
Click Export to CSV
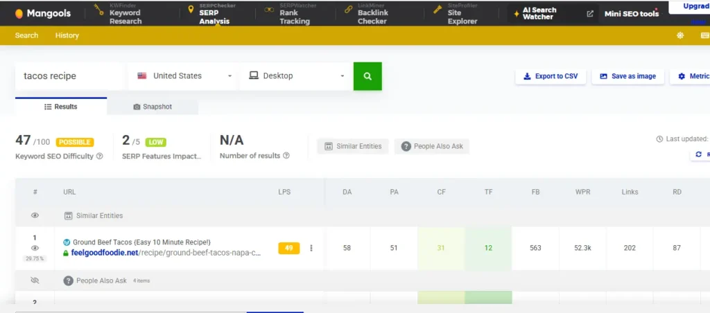(551, 76)
